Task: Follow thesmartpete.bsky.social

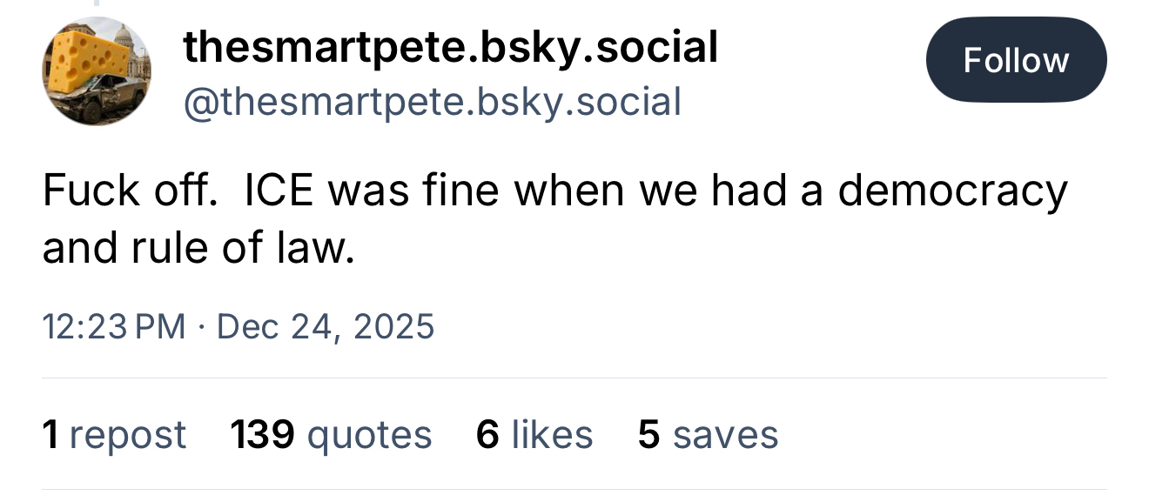Action: 1016,60
